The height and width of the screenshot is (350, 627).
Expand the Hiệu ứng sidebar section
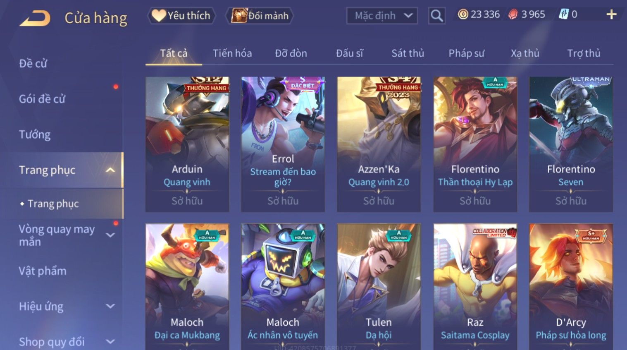tap(110, 306)
